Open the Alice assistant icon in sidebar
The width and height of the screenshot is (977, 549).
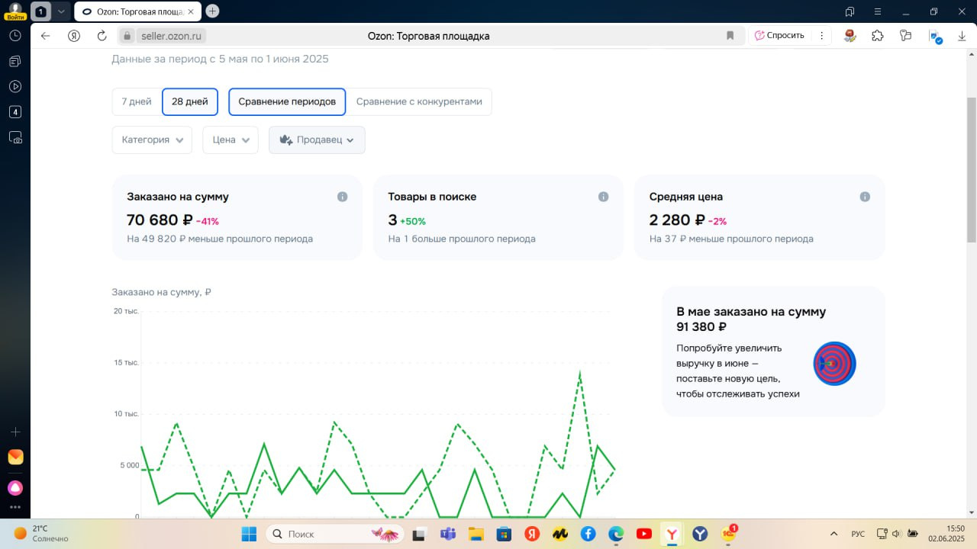(x=15, y=487)
